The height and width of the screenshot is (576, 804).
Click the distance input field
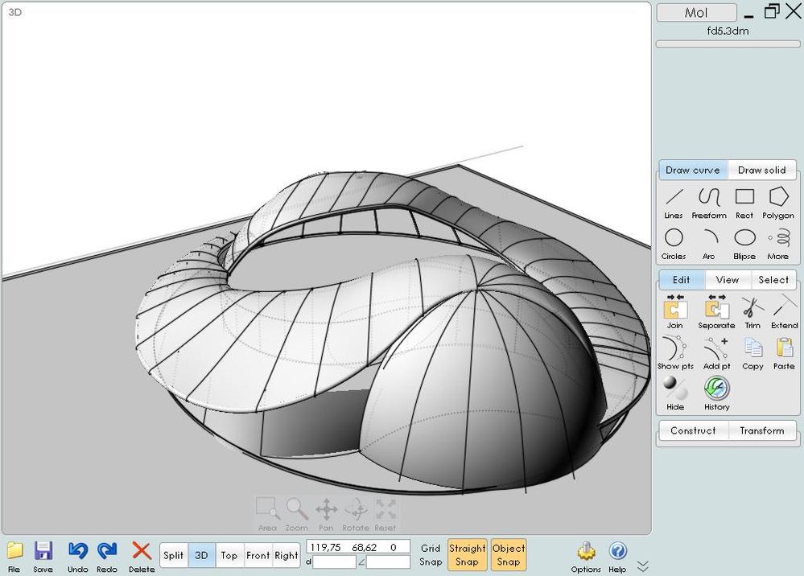(x=334, y=562)
